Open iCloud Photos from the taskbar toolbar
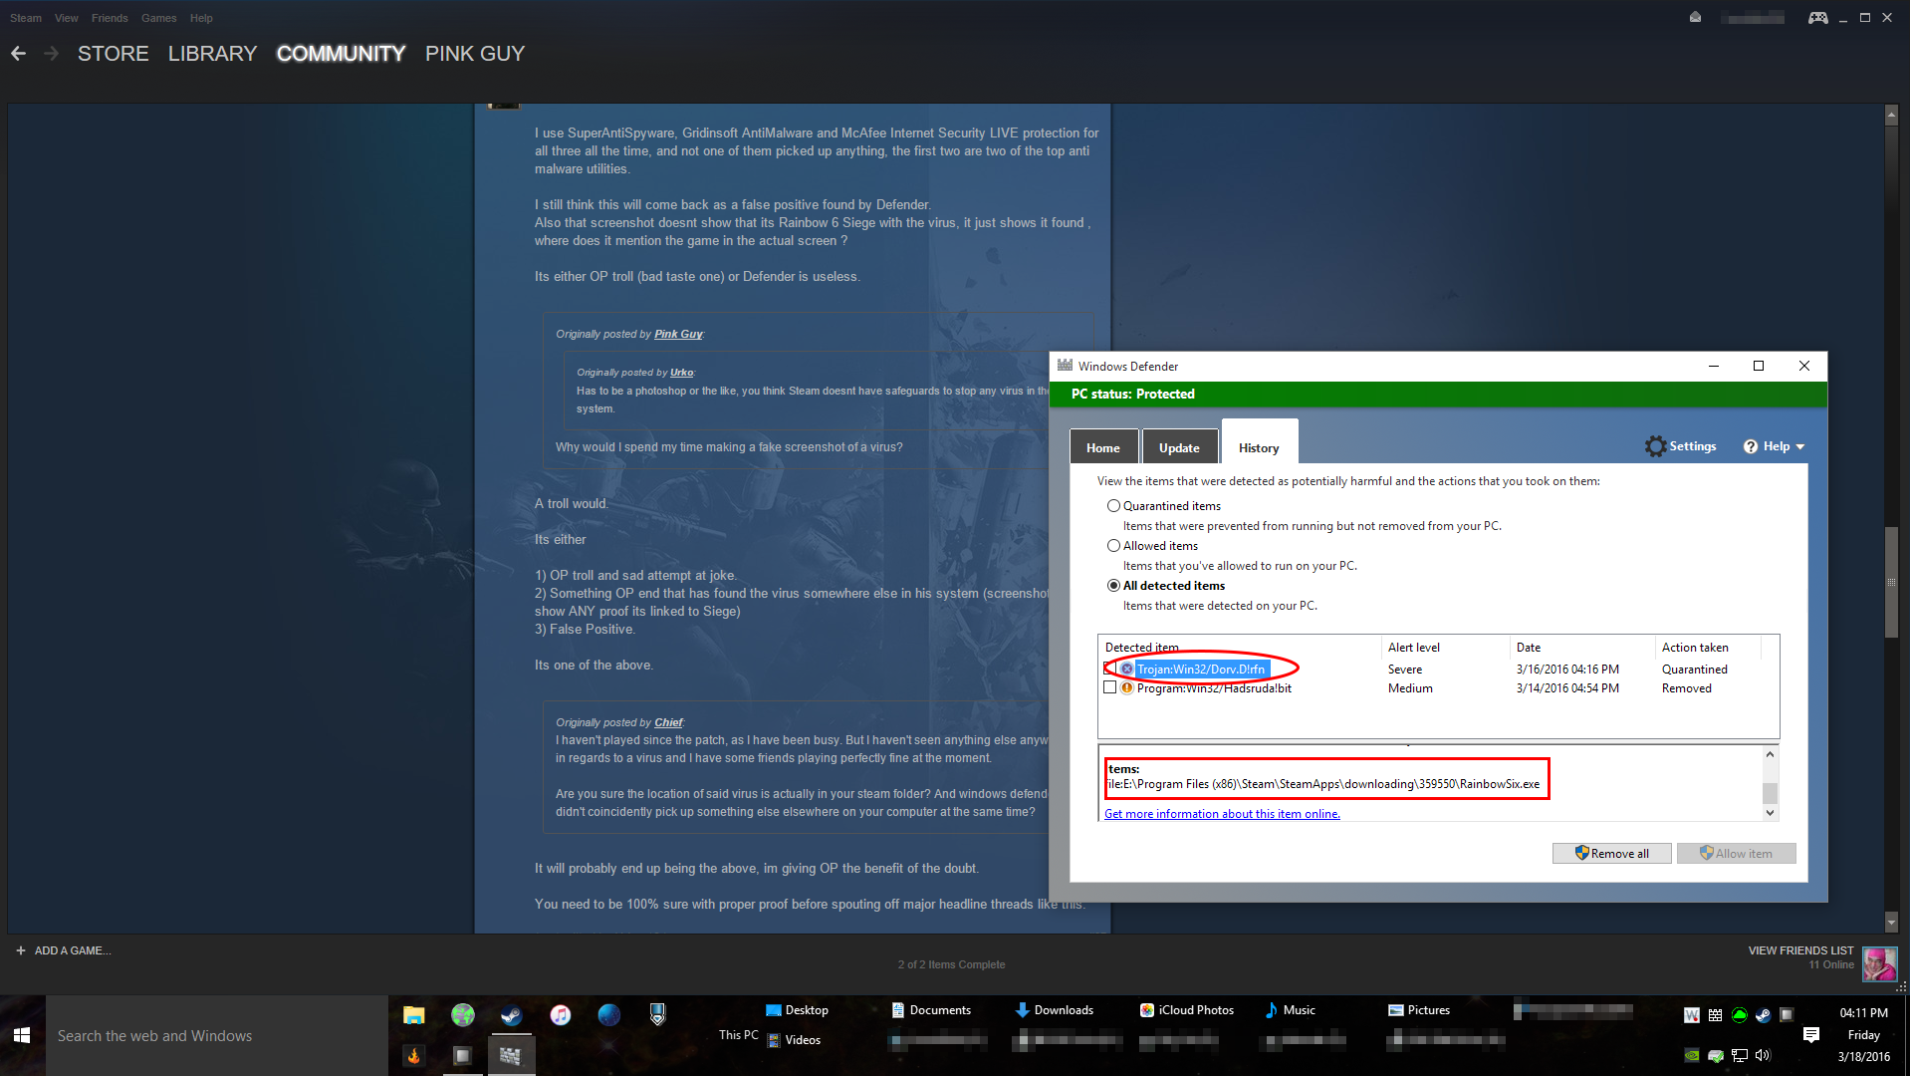 [1187, 1010]
